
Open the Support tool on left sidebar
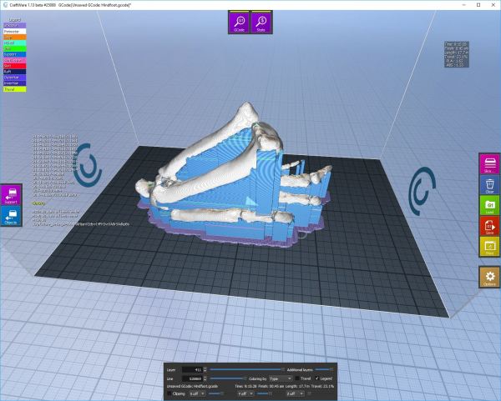[x=11, y=195]
